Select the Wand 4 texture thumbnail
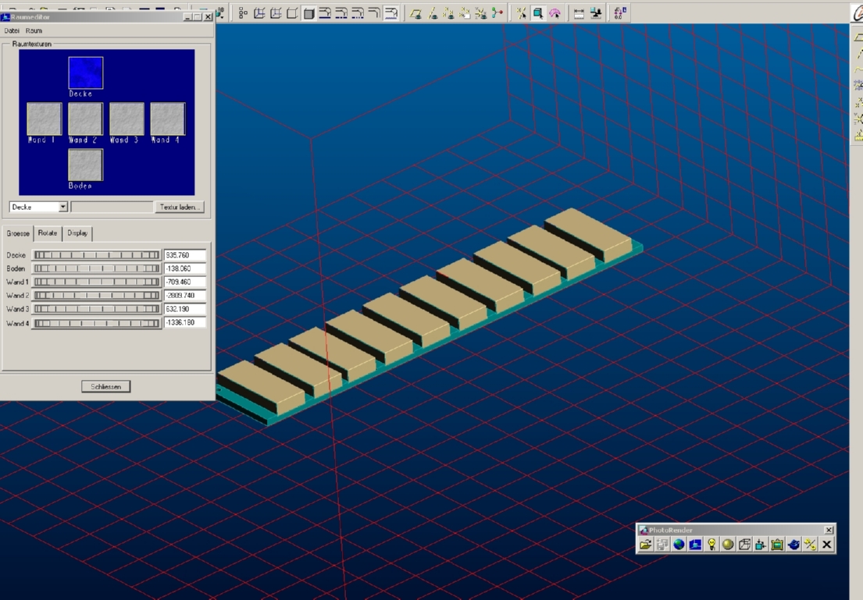863x600 pixels. coord(168,119)
